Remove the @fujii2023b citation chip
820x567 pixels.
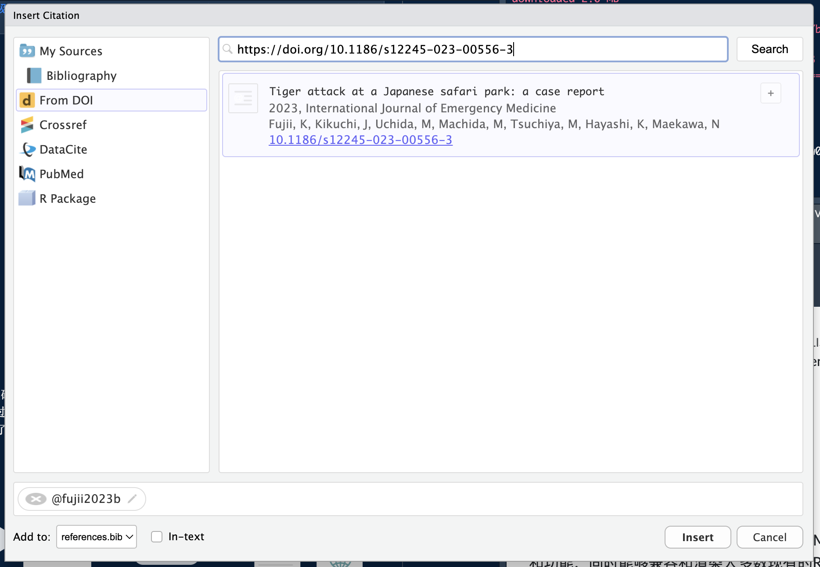point(36,499)
